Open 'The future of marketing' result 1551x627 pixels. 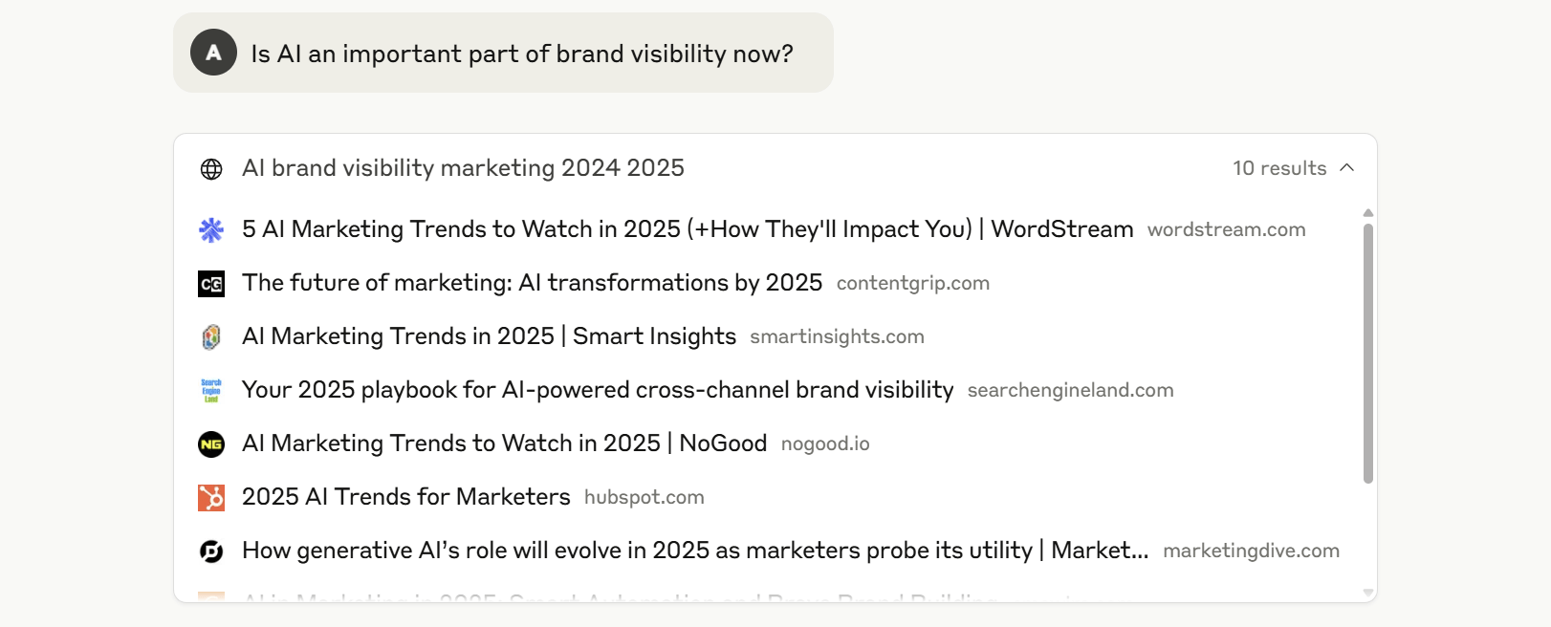532,283
